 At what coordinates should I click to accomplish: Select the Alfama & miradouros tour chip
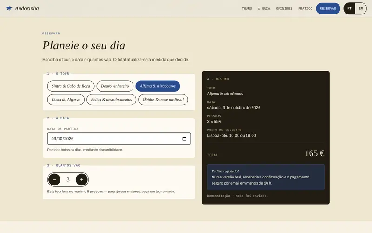[158, 86]
